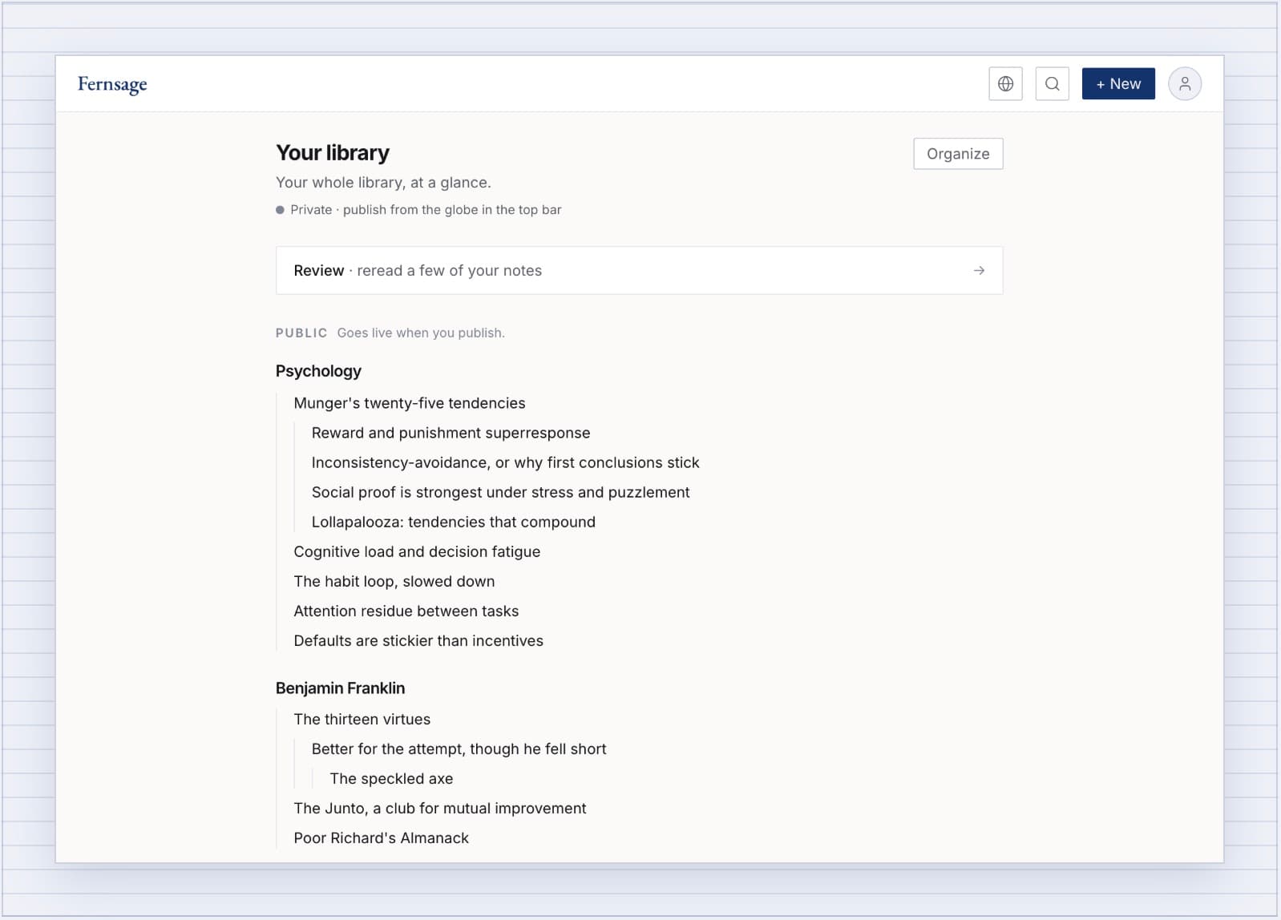This screenshot has height=920, width=1281.
Task: Open the Review reread notes card
Action: pyautogui.click(x=639, y=271)
